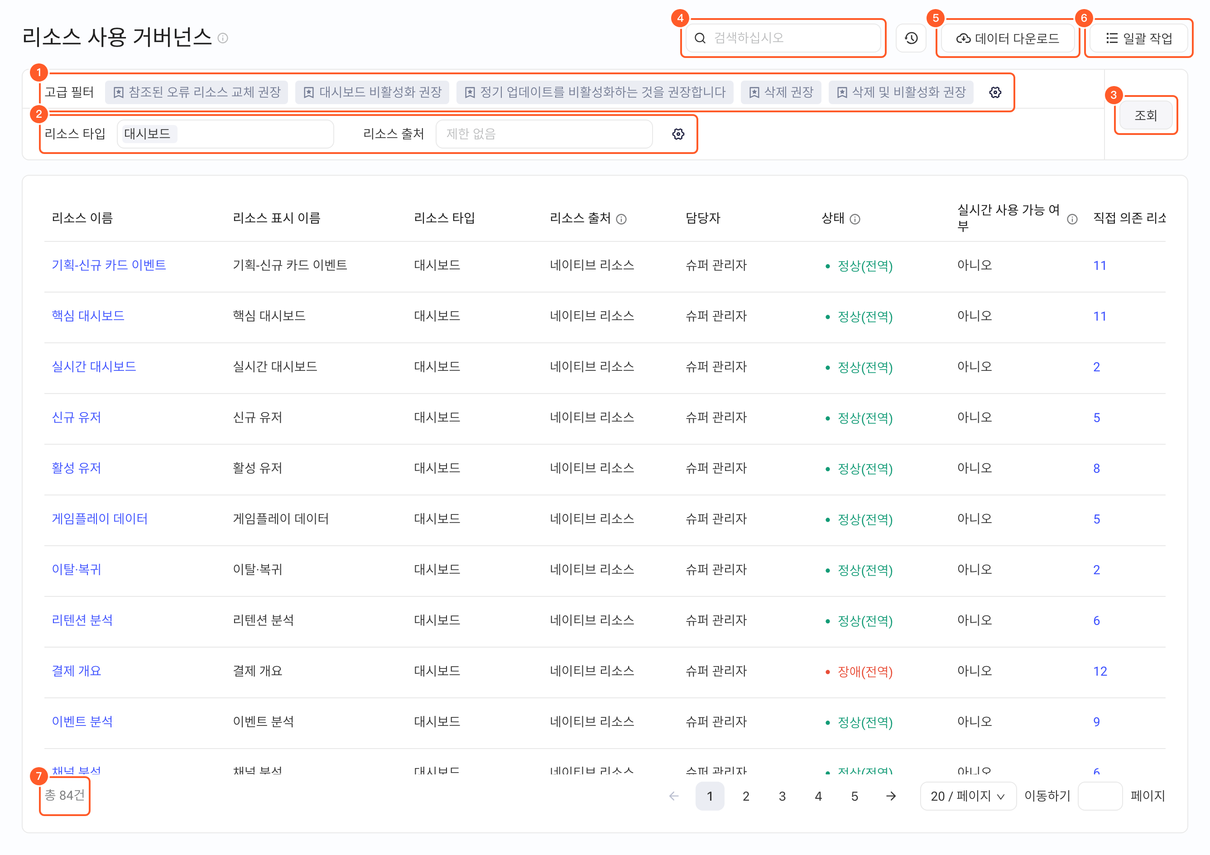The height and width of the screenshot is (855, 1210).
Task: Click the info icon beside 리소스 사용 거버넌스 title
Action: (x=223, y=38)
